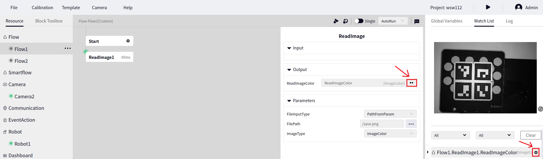Screen dimensions: 543x159
Task: Click the Flow-Flow1[Custom] tab label
Action: click(x=96, y=21)
